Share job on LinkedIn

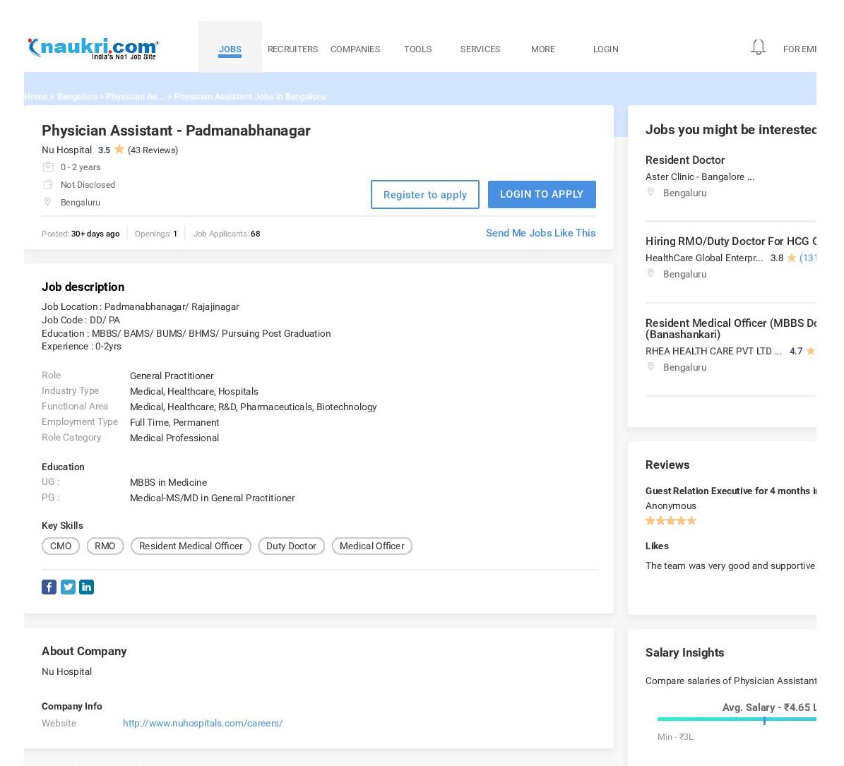(87, 587)
